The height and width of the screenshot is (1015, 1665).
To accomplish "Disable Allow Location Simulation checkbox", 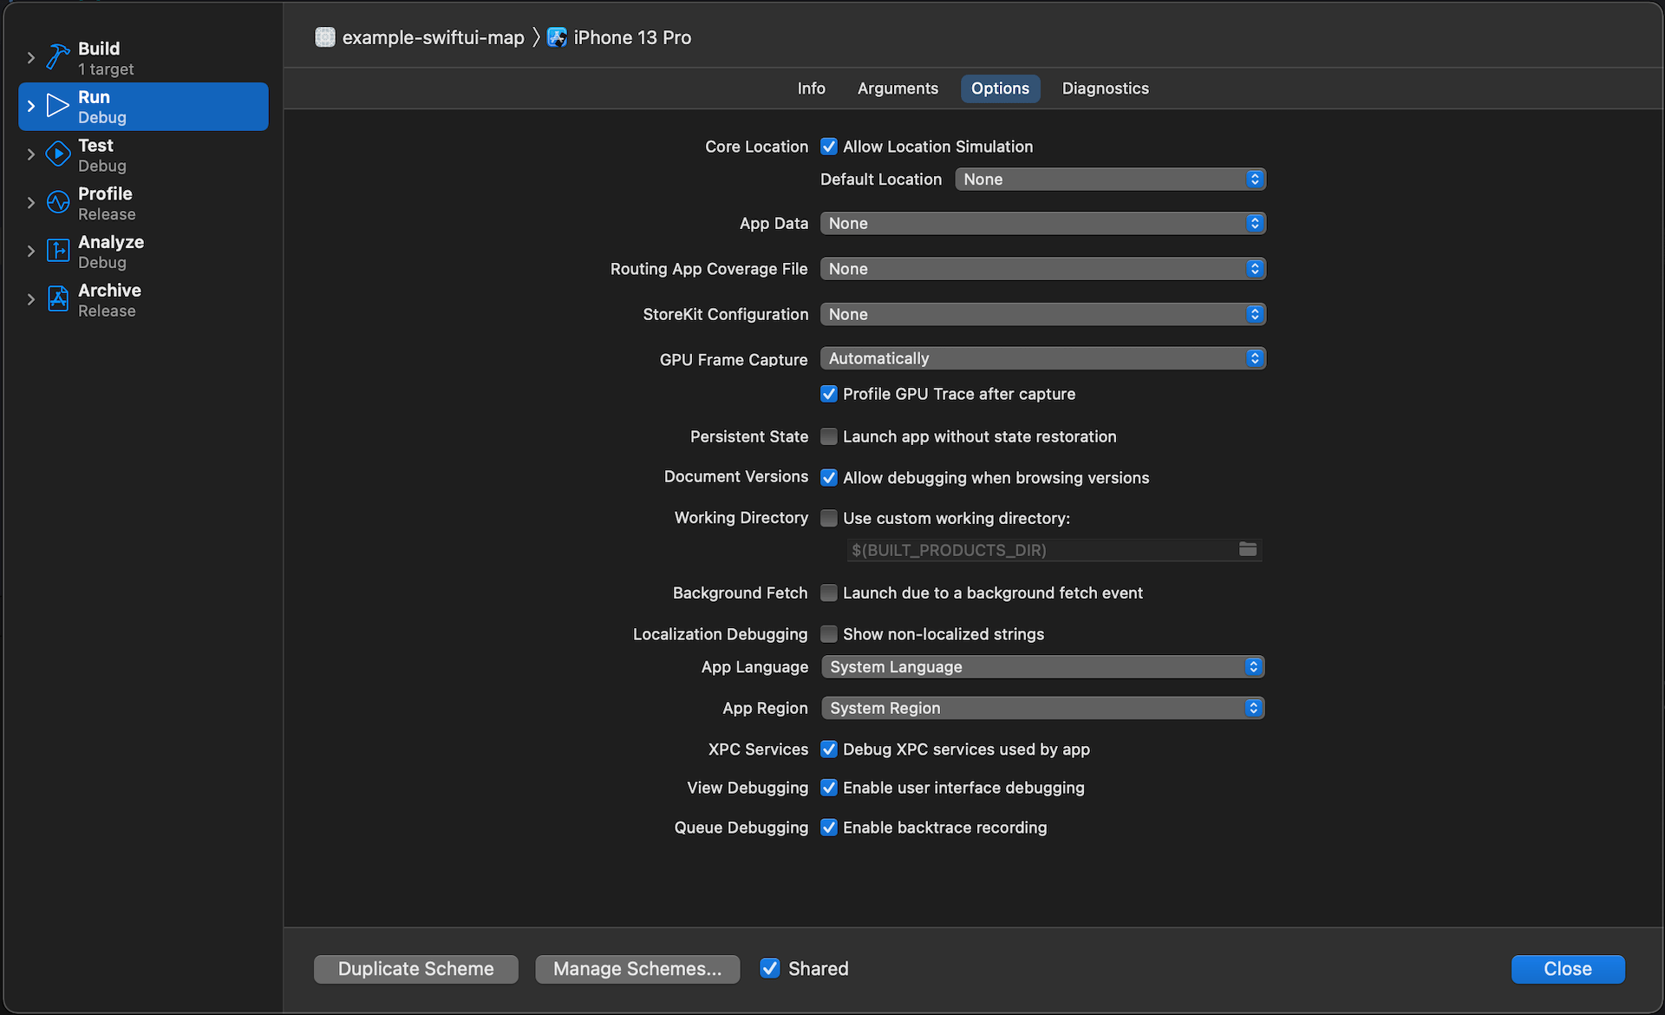I will coord(829,147).
